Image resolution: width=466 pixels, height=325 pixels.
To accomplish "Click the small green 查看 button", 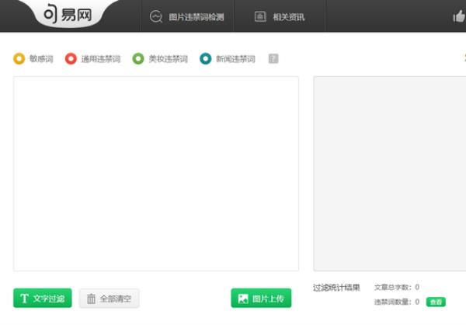I will point(436,302).
